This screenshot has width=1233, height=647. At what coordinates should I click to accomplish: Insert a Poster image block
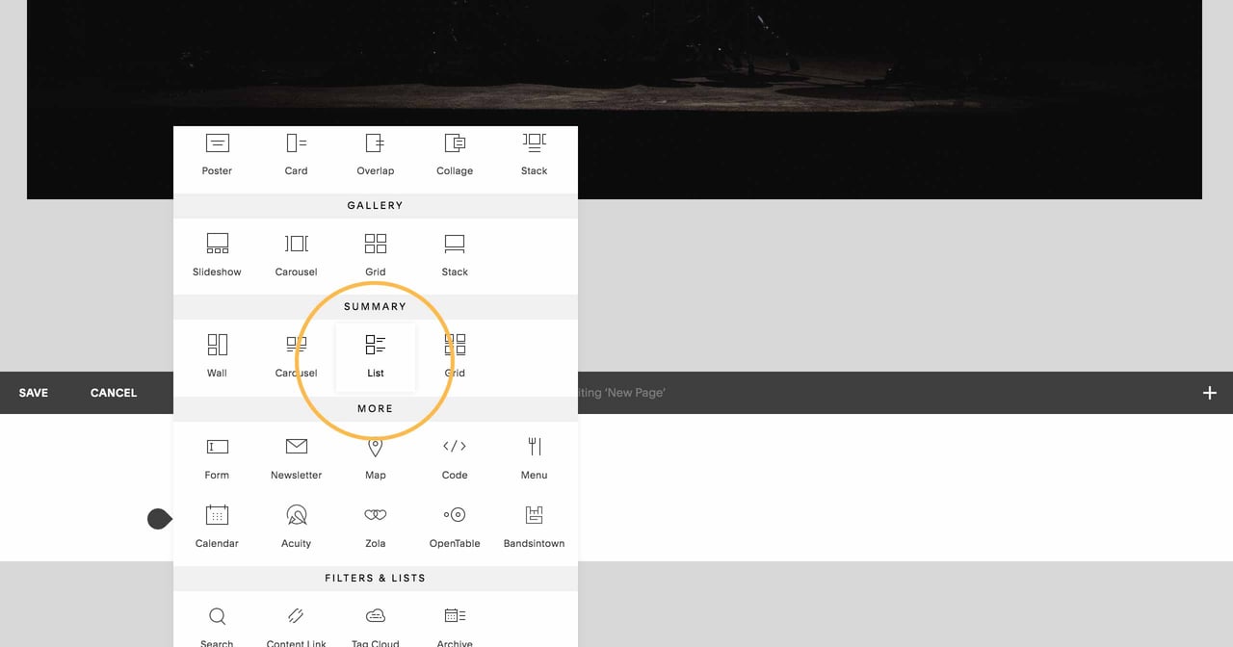[x=217, y=154]
